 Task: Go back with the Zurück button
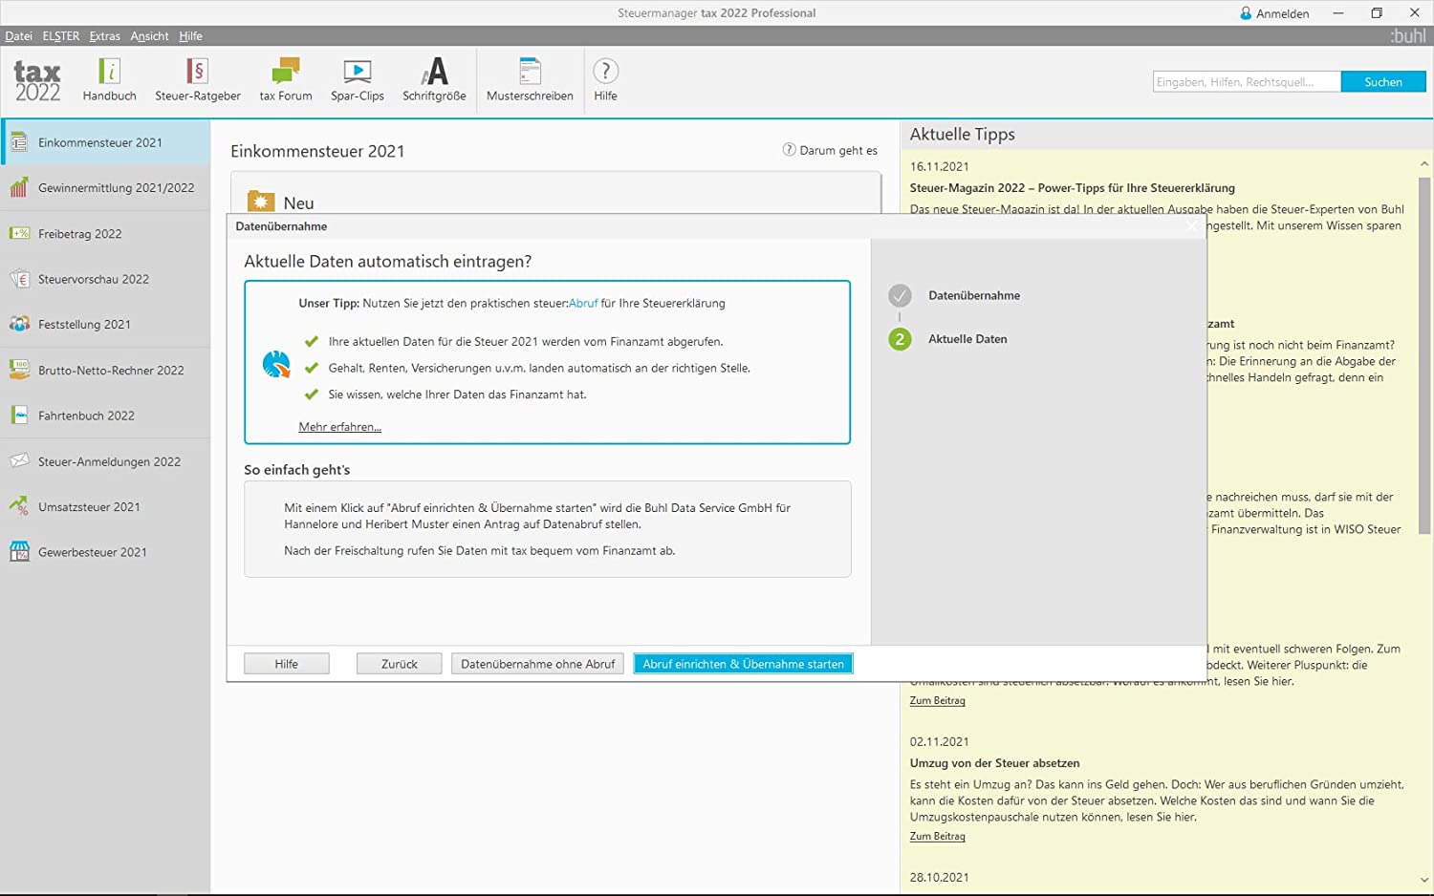pyautogui.click(x=399, y=664)
